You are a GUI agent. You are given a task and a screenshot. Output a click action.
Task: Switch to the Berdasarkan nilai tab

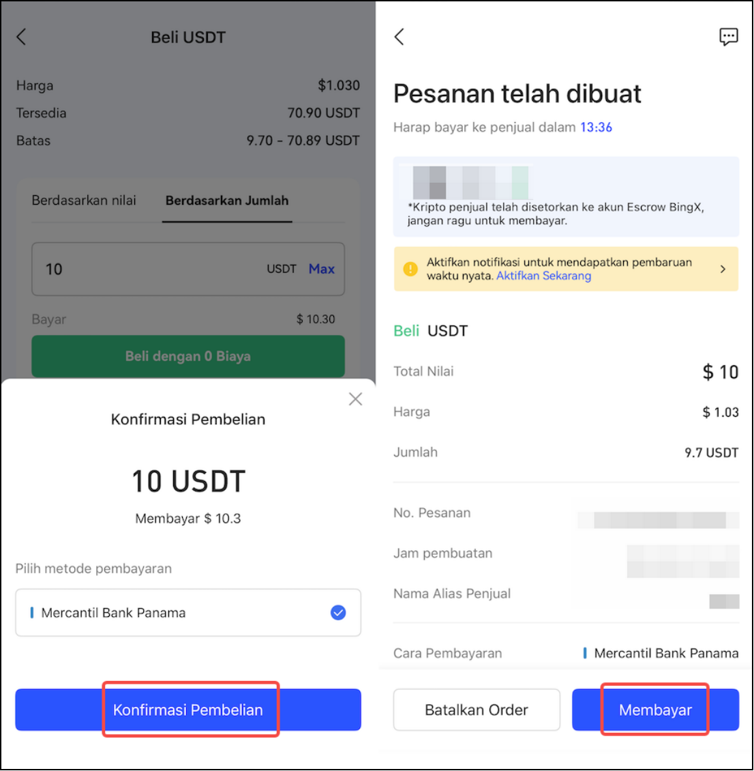84,201
